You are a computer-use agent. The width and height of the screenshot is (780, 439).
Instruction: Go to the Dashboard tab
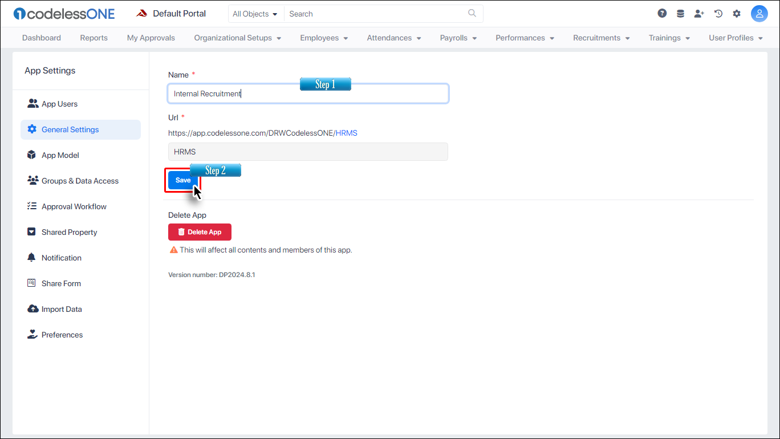pos(42,38)
